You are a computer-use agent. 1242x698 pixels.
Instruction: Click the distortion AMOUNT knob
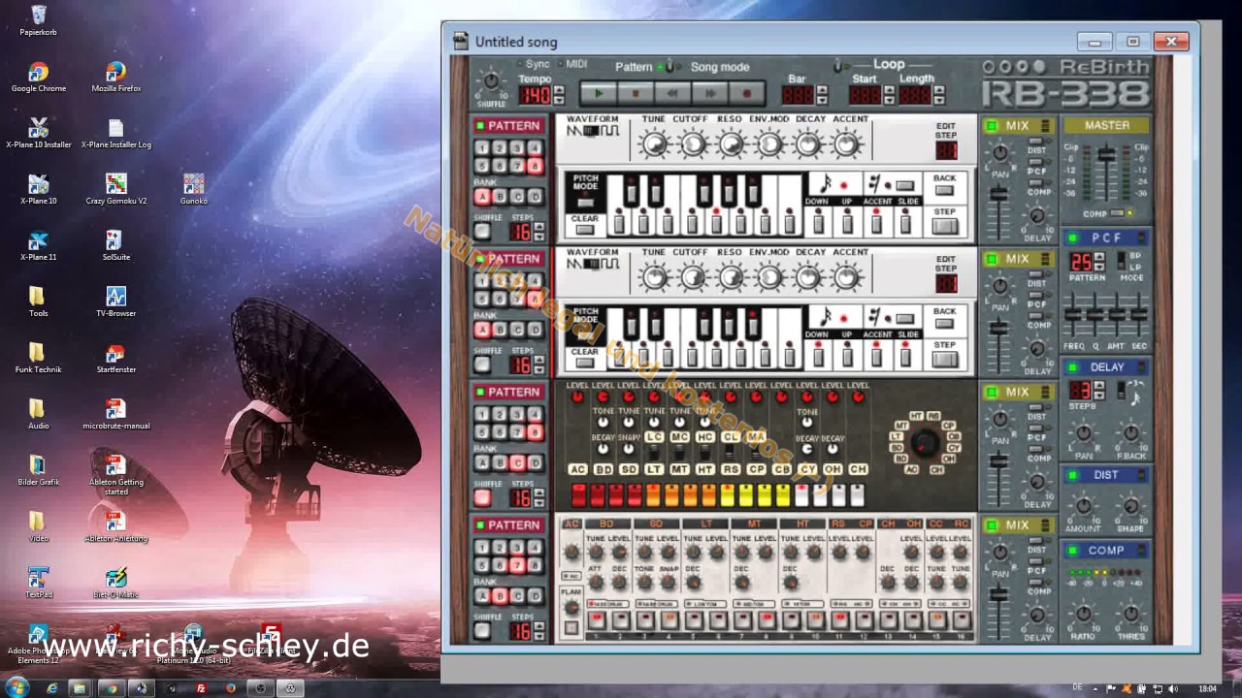click(1084, 506)
